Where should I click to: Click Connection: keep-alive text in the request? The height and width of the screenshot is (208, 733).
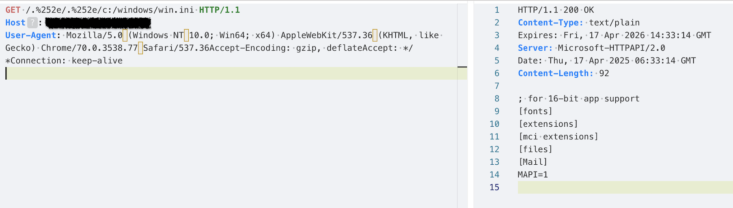coord(66,61)
